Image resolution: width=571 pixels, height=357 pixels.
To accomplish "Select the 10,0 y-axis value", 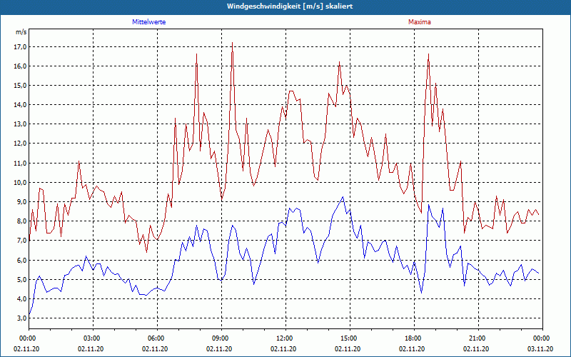I will click(x=21, y=182).
